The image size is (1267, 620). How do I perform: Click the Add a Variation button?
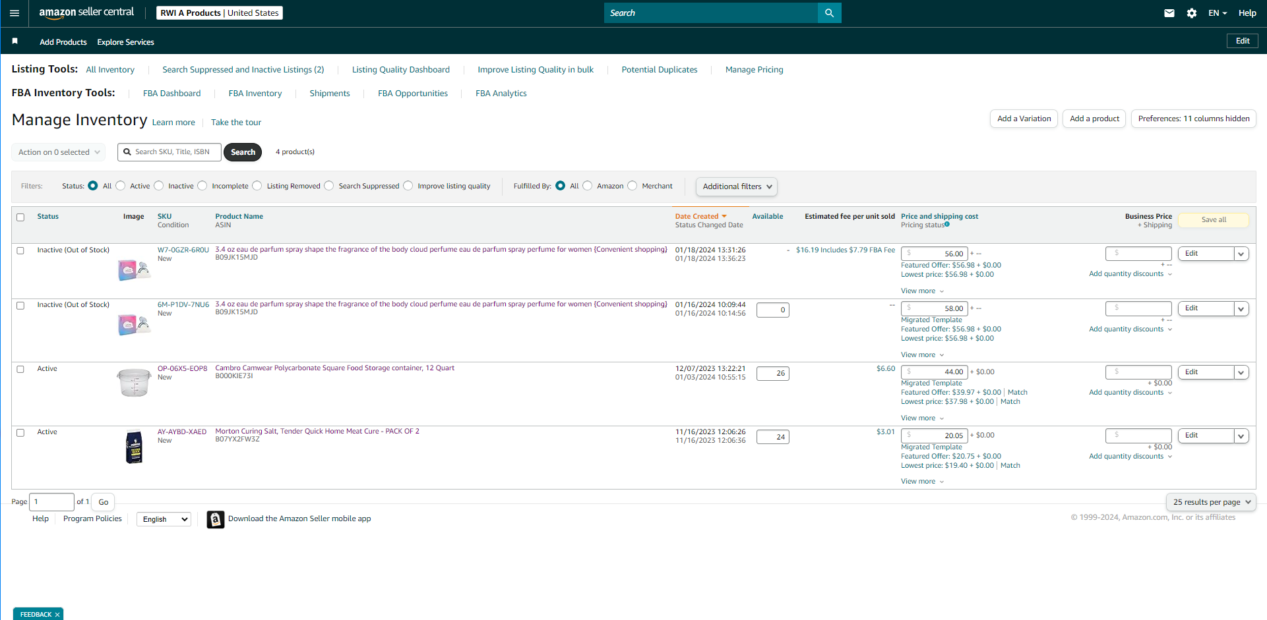click(1024, 119)
